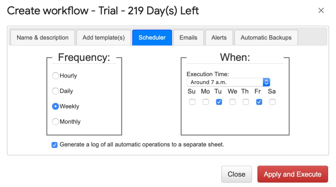The image size is (336, 187).
Task: Click the Close button
Action: click(x=236, y=174)
